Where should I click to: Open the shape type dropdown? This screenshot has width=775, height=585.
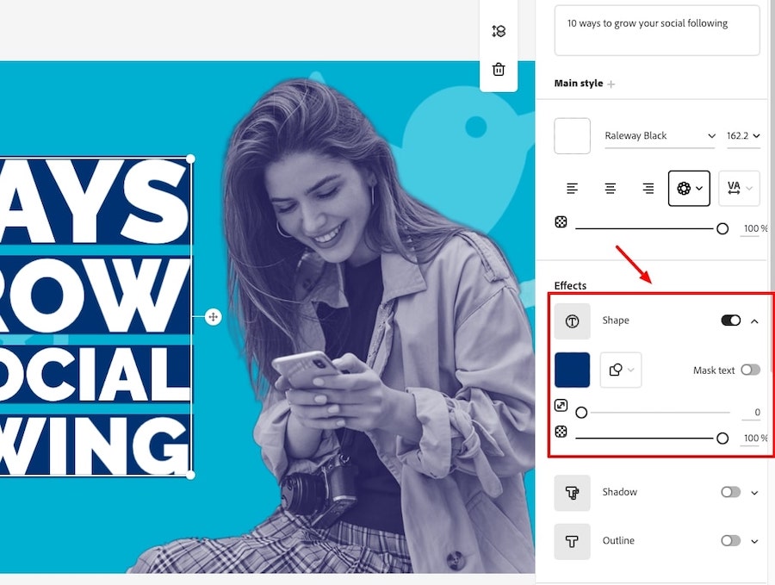tap(621, 370)
